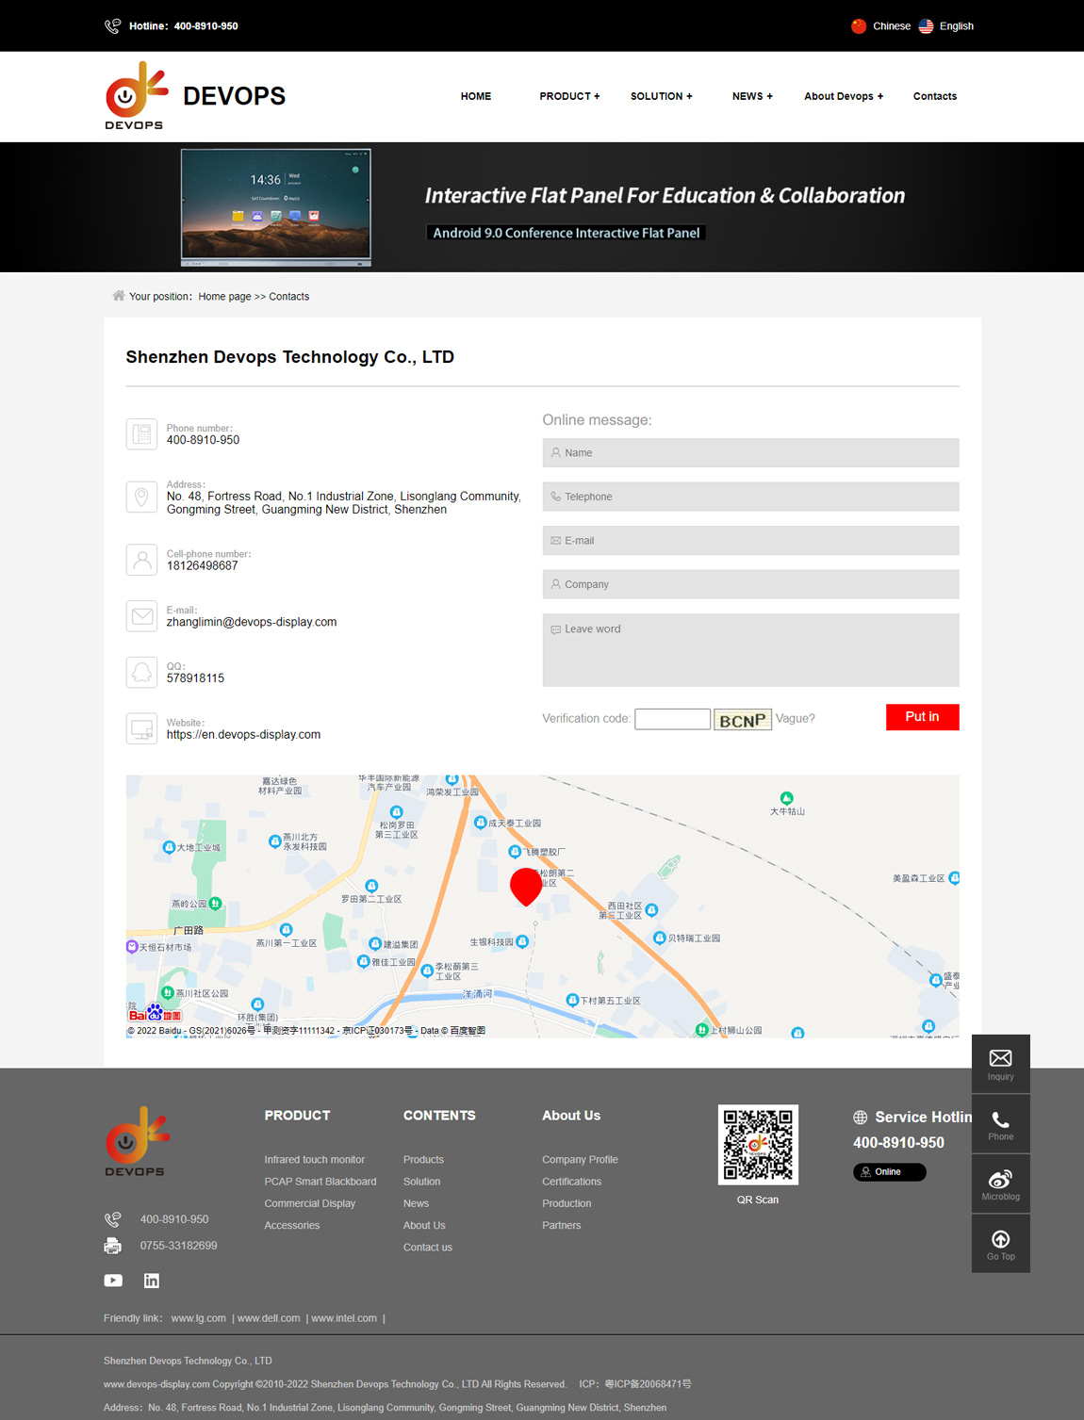Screen dimensions: 1084x1420
Task: Refresh the BCNP verification code image
Action: point(743,720)
